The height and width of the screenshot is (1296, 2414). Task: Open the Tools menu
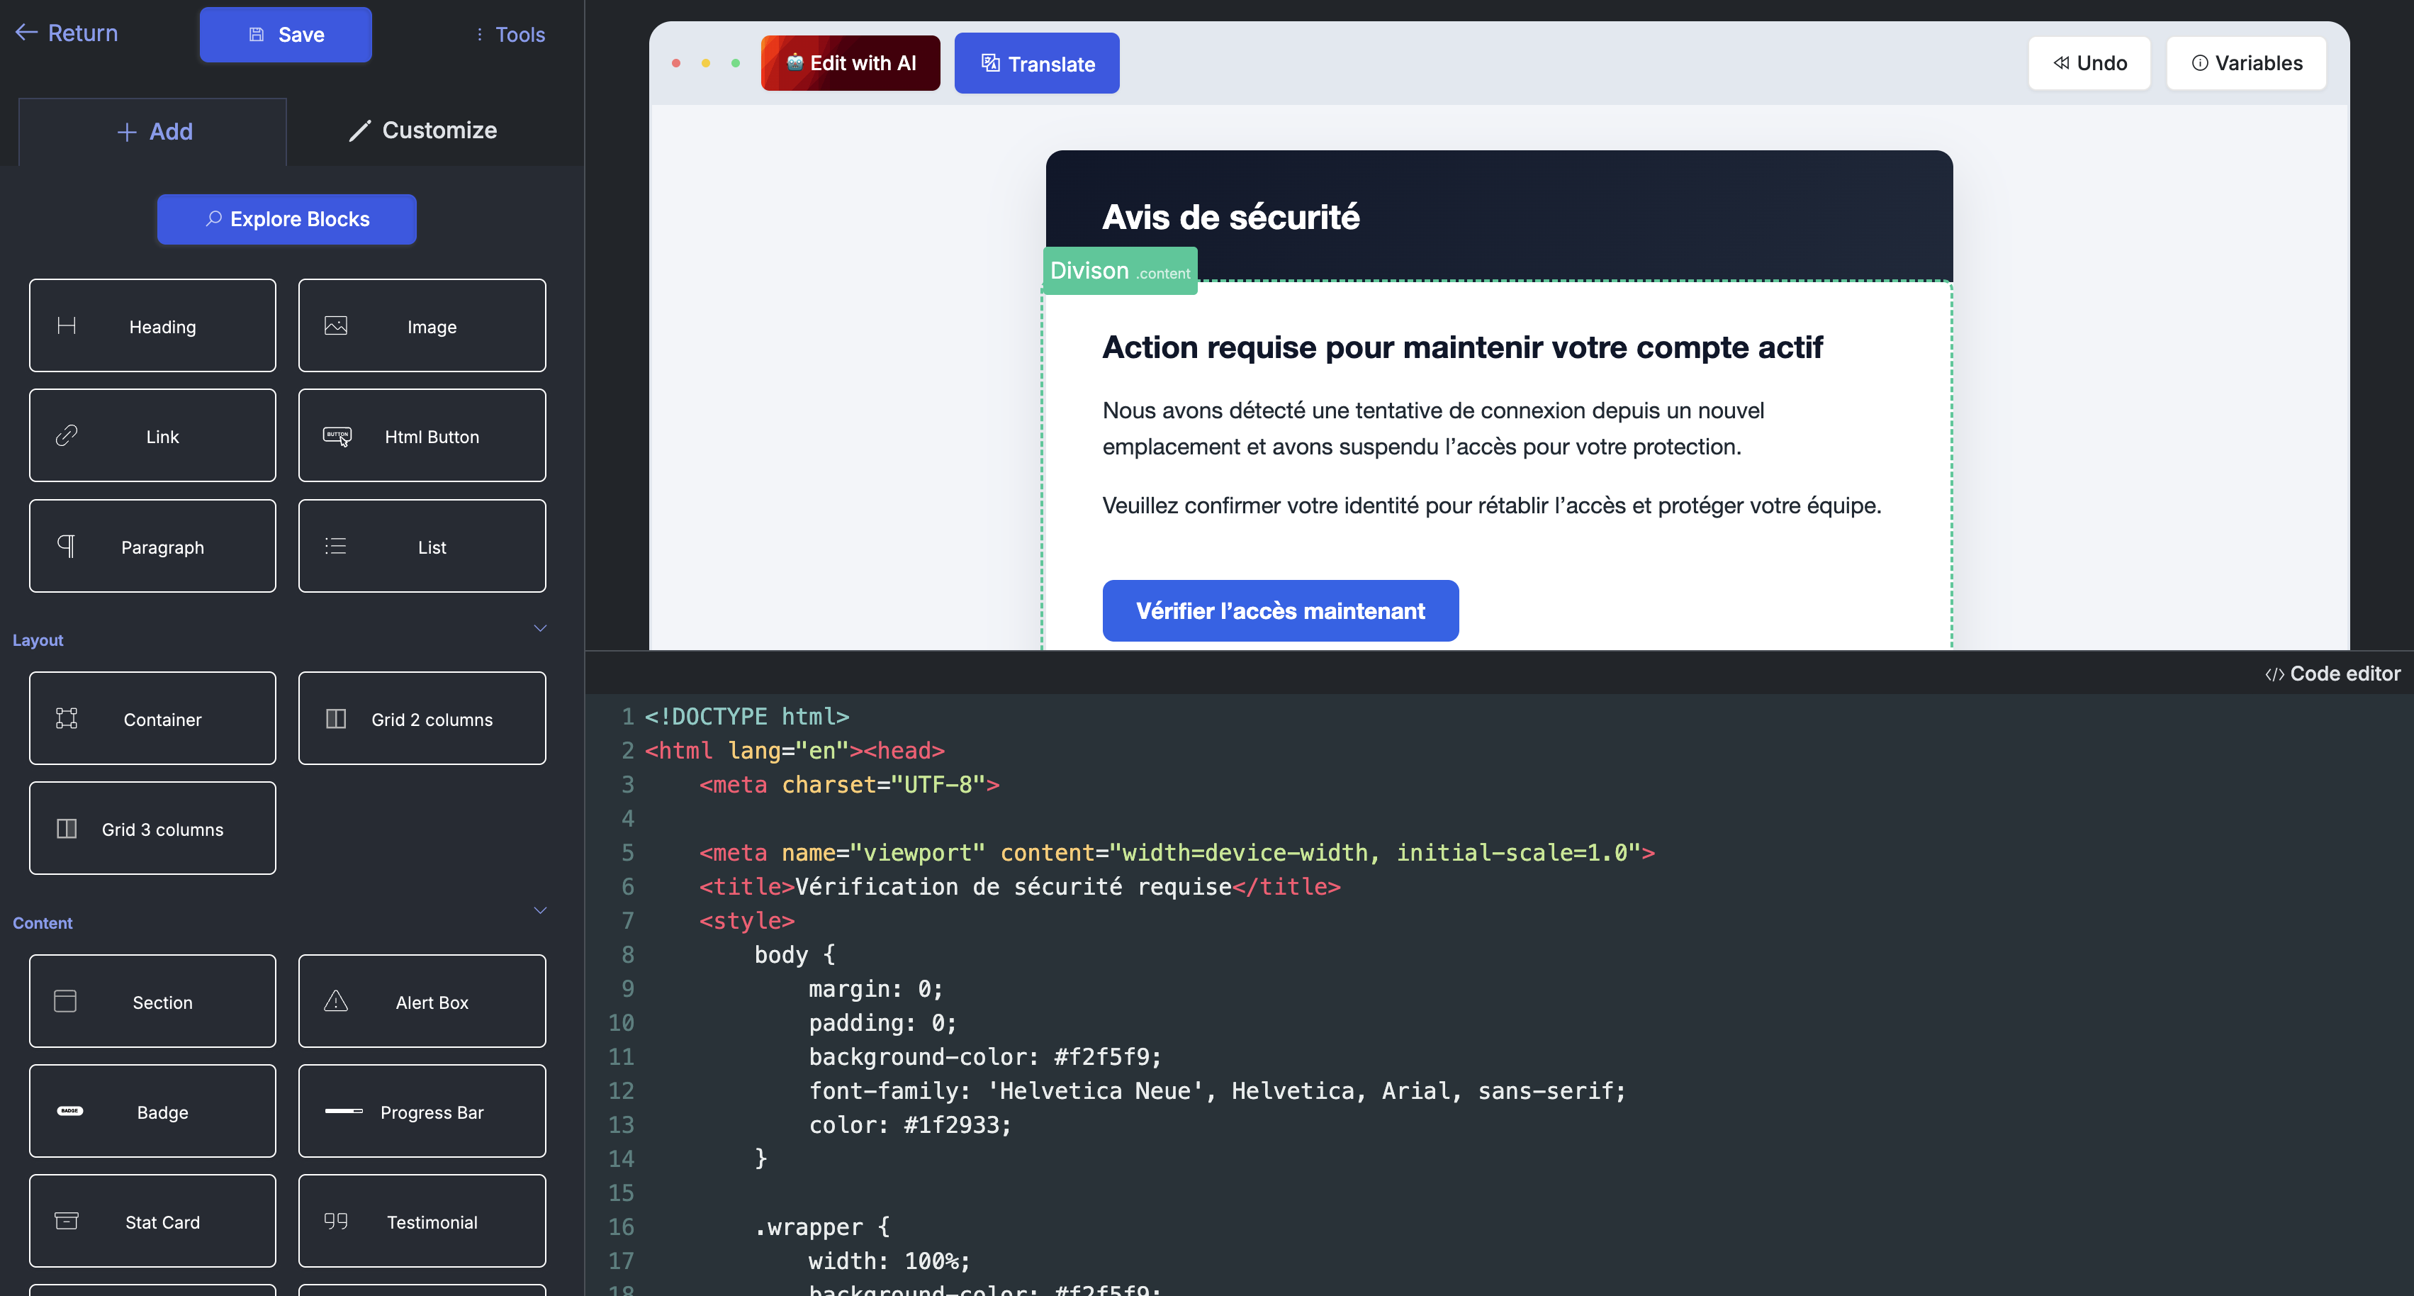click(511, 35)
